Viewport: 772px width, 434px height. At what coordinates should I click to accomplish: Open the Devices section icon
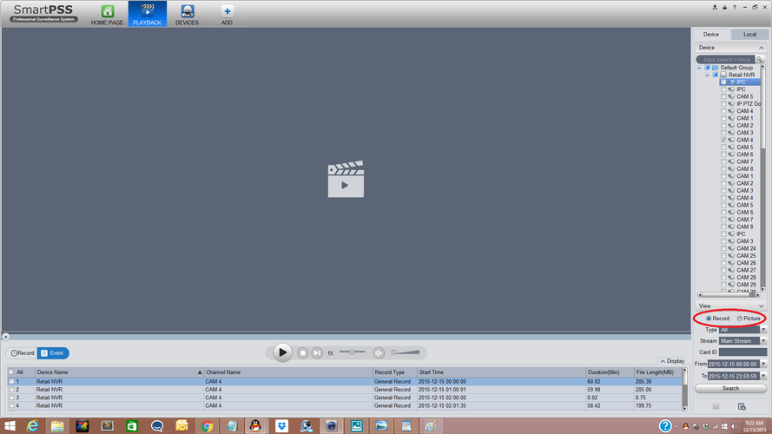click(x=187, y=13)
